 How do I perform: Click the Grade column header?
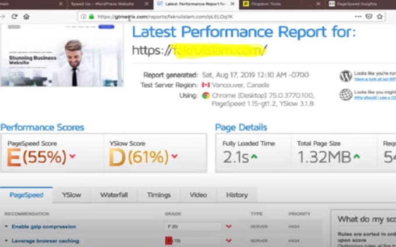click(173, 214)
